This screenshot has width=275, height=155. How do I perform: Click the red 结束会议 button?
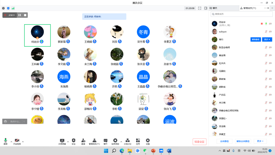[199, 142]
